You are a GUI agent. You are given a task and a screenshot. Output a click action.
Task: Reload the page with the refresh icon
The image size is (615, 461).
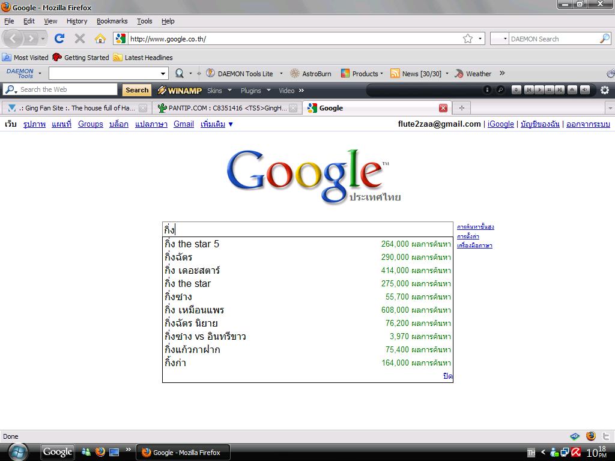[x=59, y=38]
